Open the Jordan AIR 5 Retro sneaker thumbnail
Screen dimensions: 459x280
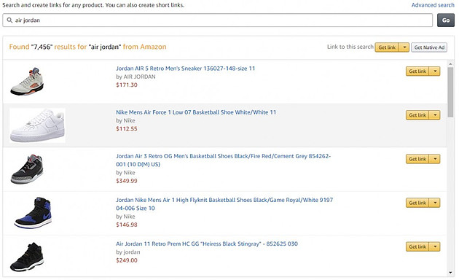pos(27,81)
